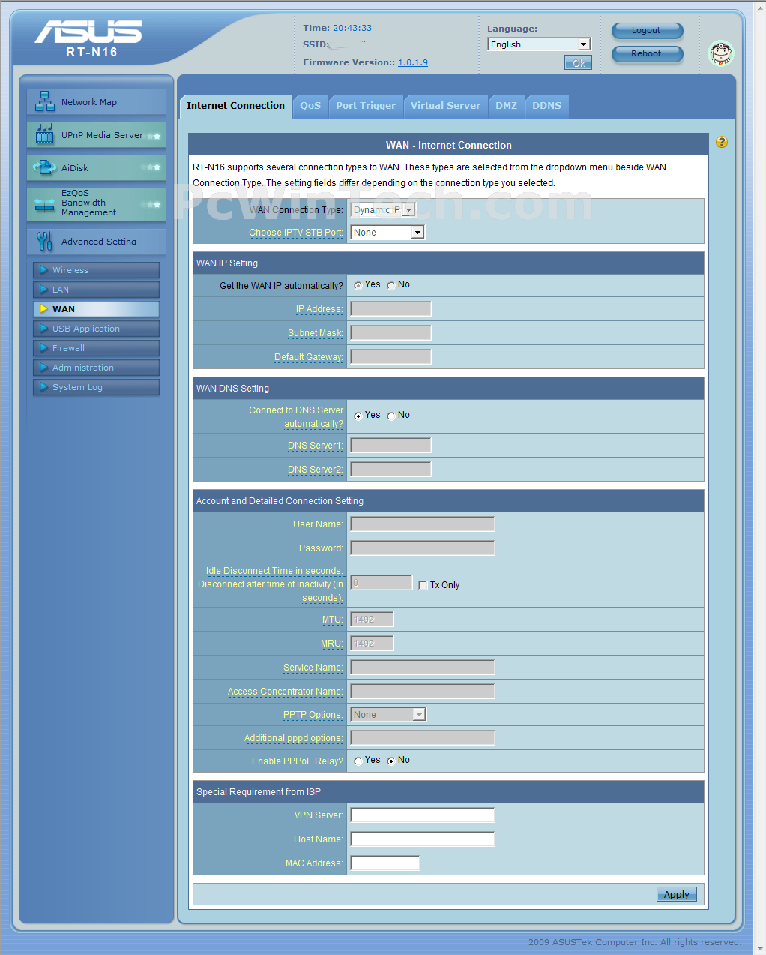Click the yellow WAN arrow icon
The height and width of the screenshot is (955, 766).
point(44,308)
